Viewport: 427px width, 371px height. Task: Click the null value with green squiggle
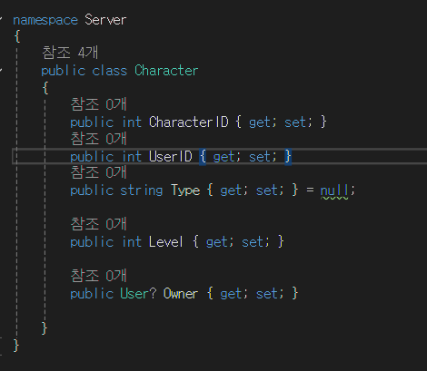334,190
